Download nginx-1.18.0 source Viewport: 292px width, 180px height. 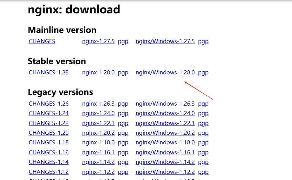point(98,142)
